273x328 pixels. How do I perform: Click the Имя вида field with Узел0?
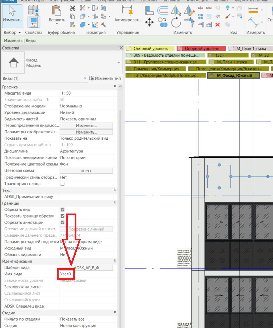tap(86, 274)
